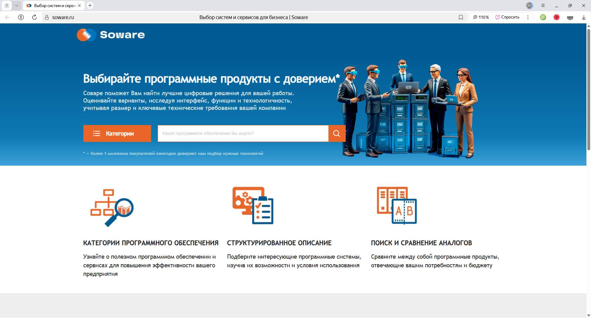Click the A/B comparison illustration icon
This screenshot has width=591, height=319.
point(397,205)
